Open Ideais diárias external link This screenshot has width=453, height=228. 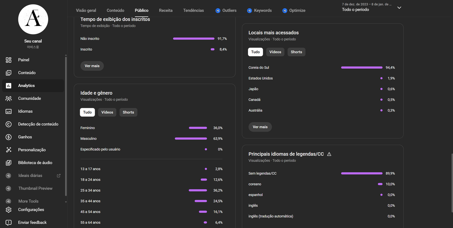pos(59,176)
